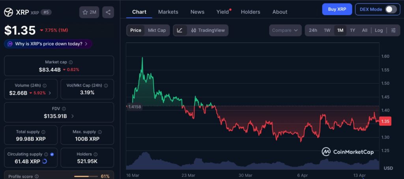Click the 1.4158 open price label
Viewport: 404px width, 179px height.
pyautogui.click(x=134, y=106)
